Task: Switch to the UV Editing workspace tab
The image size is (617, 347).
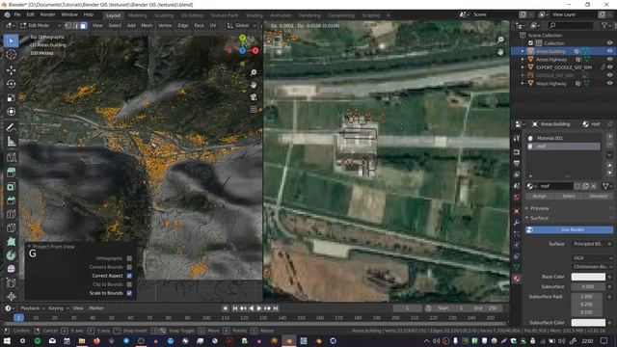Action: point(192,15)
